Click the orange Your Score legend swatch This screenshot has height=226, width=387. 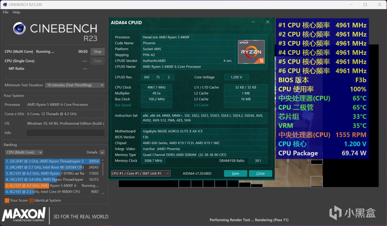(x=7, y=200)
